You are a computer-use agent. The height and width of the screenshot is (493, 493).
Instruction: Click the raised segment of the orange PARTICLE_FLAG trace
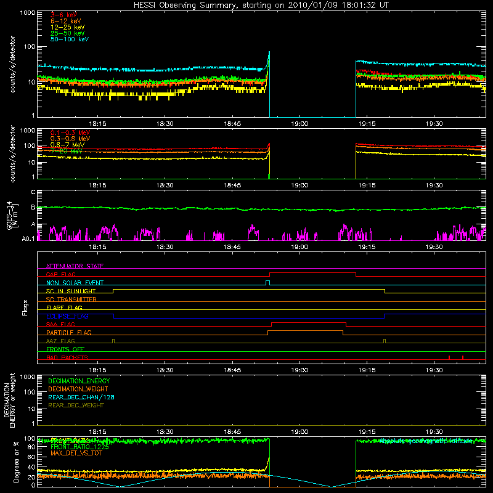(305, 331)
